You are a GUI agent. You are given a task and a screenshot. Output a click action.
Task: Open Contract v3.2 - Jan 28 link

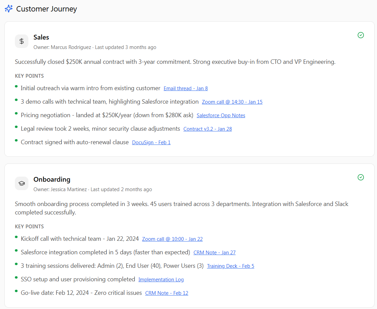[x=208, y=129]
